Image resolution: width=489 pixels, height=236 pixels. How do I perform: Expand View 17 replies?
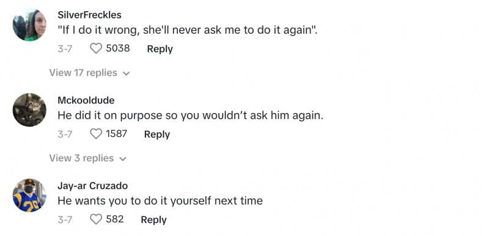tap(89, 73)
